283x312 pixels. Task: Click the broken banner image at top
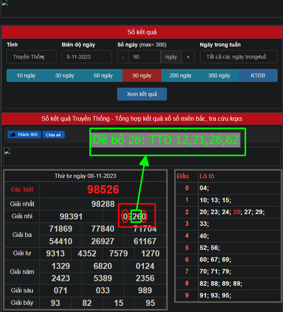coord(5,3)
